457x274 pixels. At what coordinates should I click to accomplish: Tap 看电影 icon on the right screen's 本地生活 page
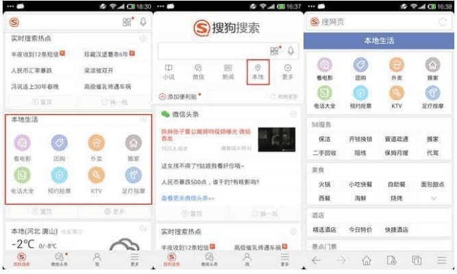point(325,64)
